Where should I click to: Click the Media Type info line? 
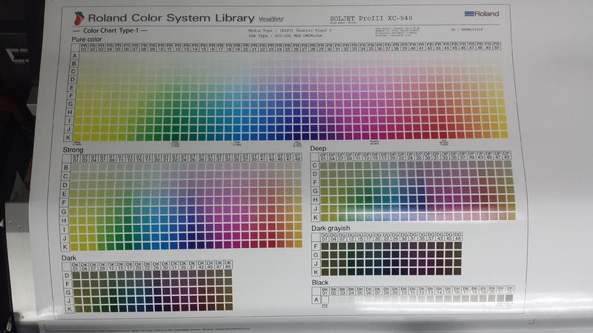290,30
